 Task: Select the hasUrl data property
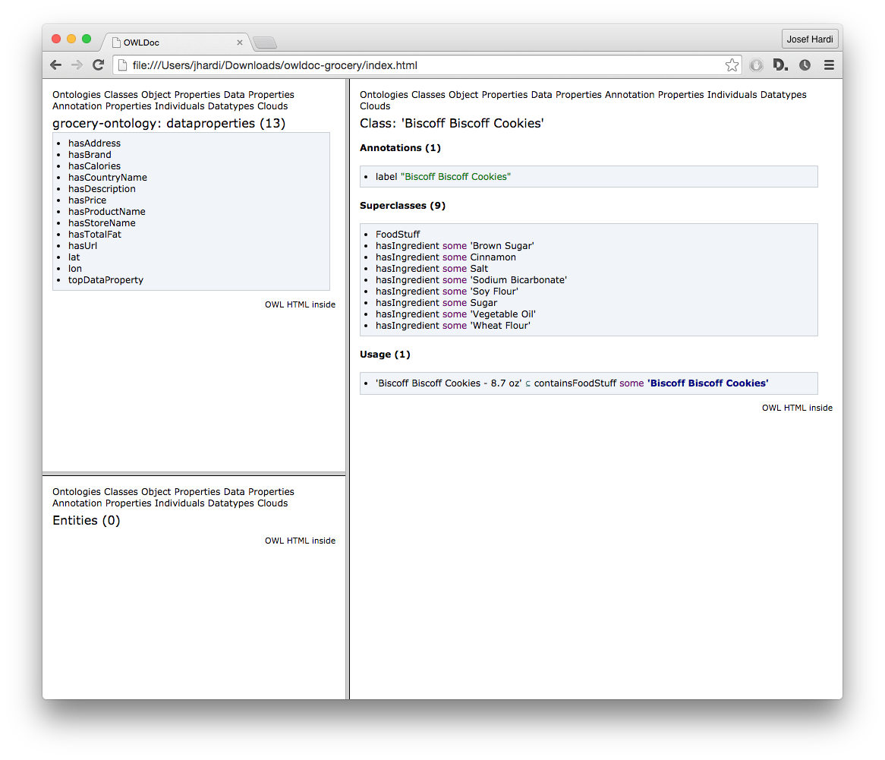pyautogui.click(x=83, y=246)
